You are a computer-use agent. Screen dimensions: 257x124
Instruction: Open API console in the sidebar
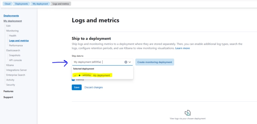pos(15,60)
